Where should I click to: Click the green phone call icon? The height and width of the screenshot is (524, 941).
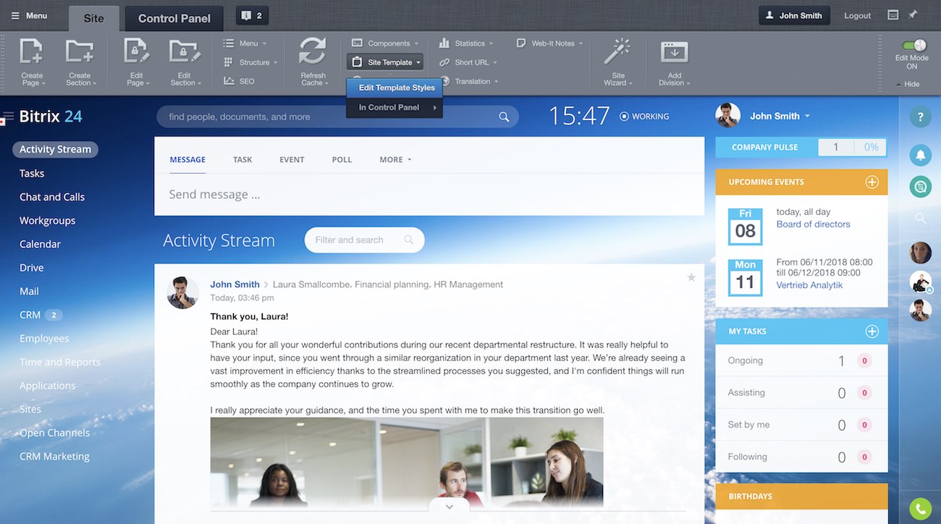(x=920, y=509)
